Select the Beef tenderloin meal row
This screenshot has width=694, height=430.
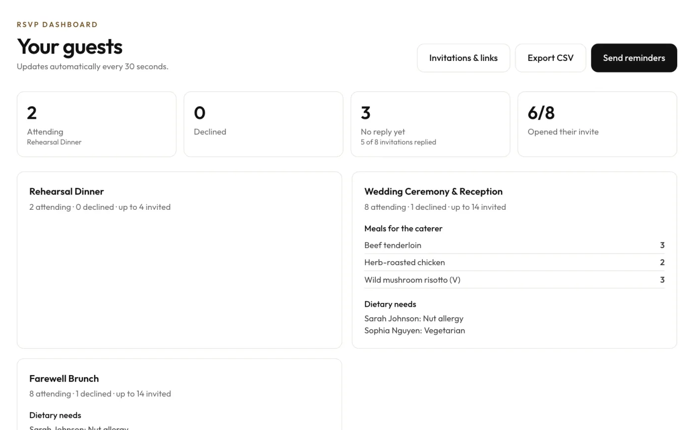(514, 245)
